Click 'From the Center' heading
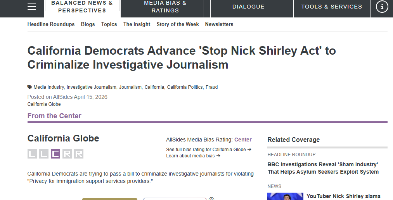The height and width of the screenshot is (200, 393). click(x=54, y=116)
